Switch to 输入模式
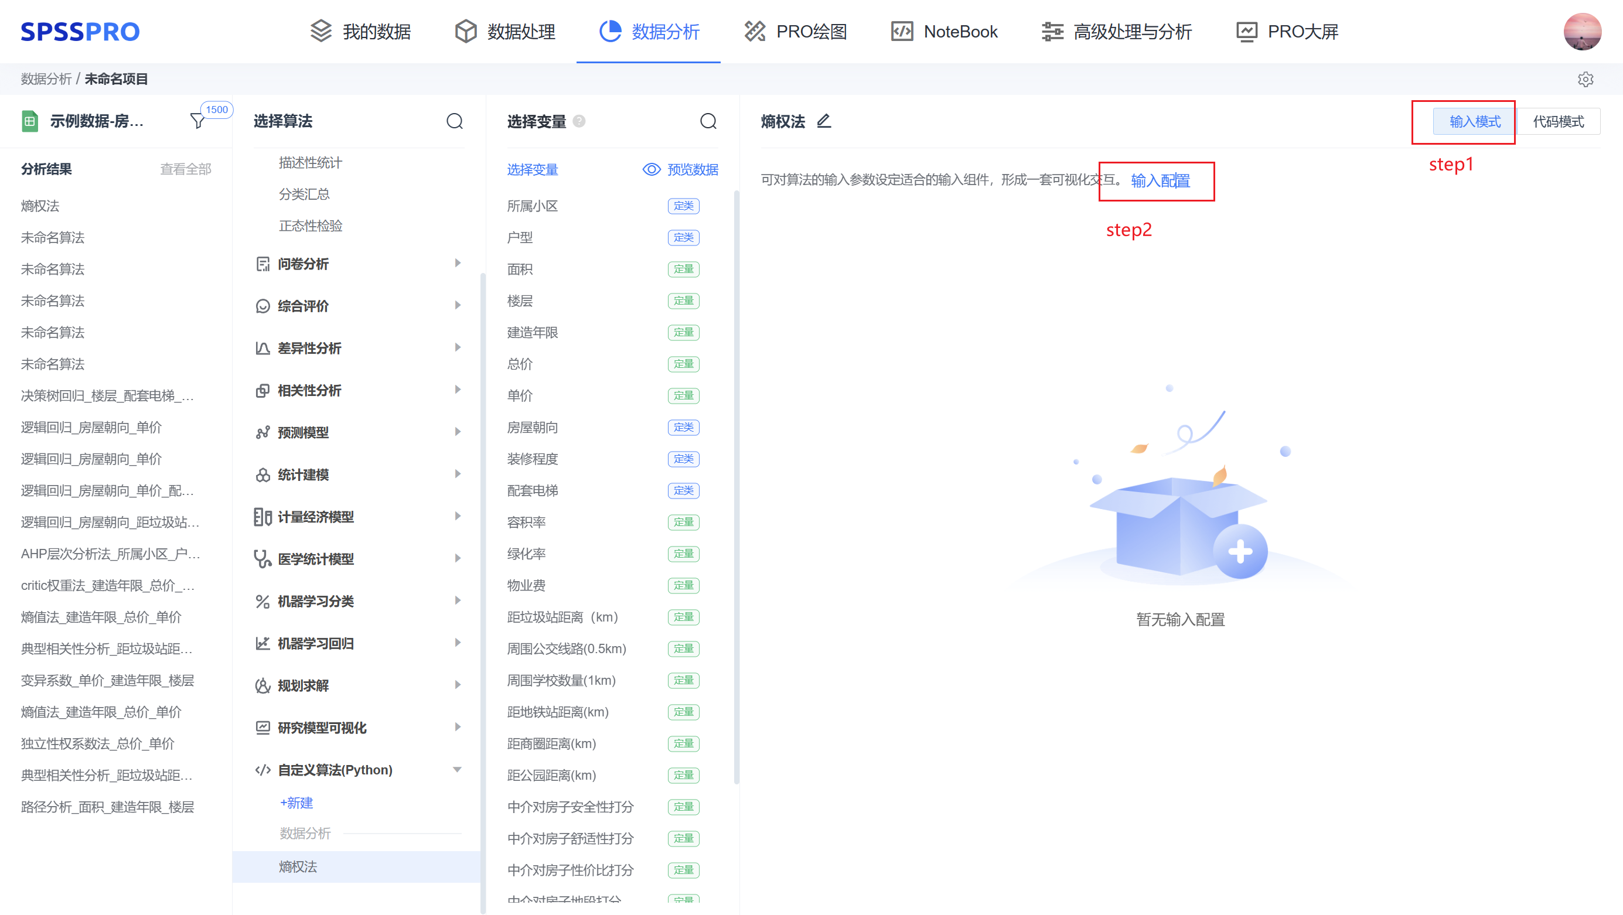 click(1475, 121)
